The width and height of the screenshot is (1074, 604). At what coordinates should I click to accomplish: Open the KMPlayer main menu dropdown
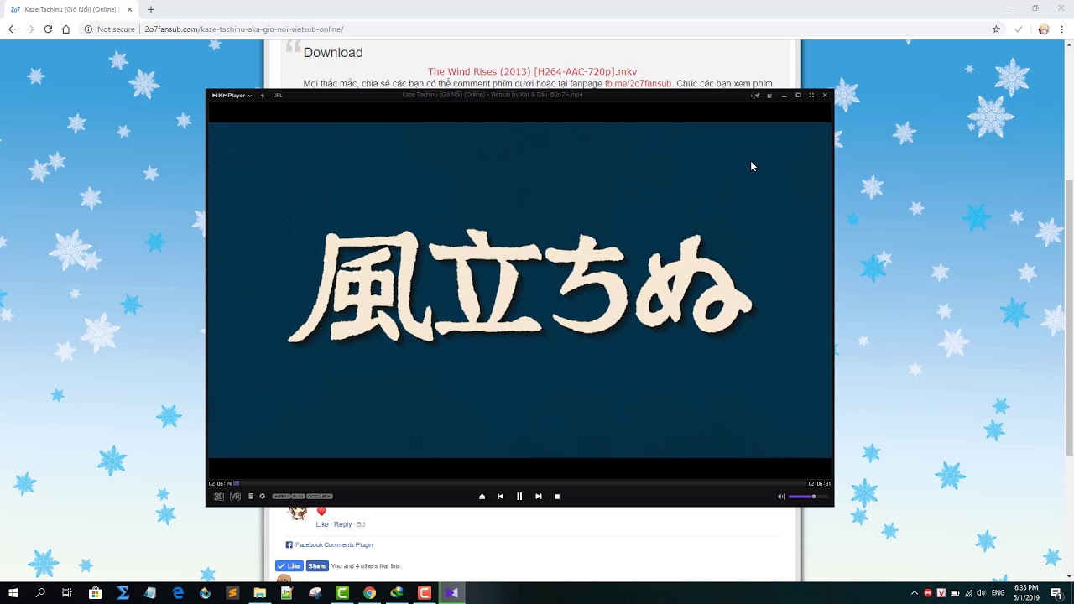pyautogui.click(x=232, y=96)
